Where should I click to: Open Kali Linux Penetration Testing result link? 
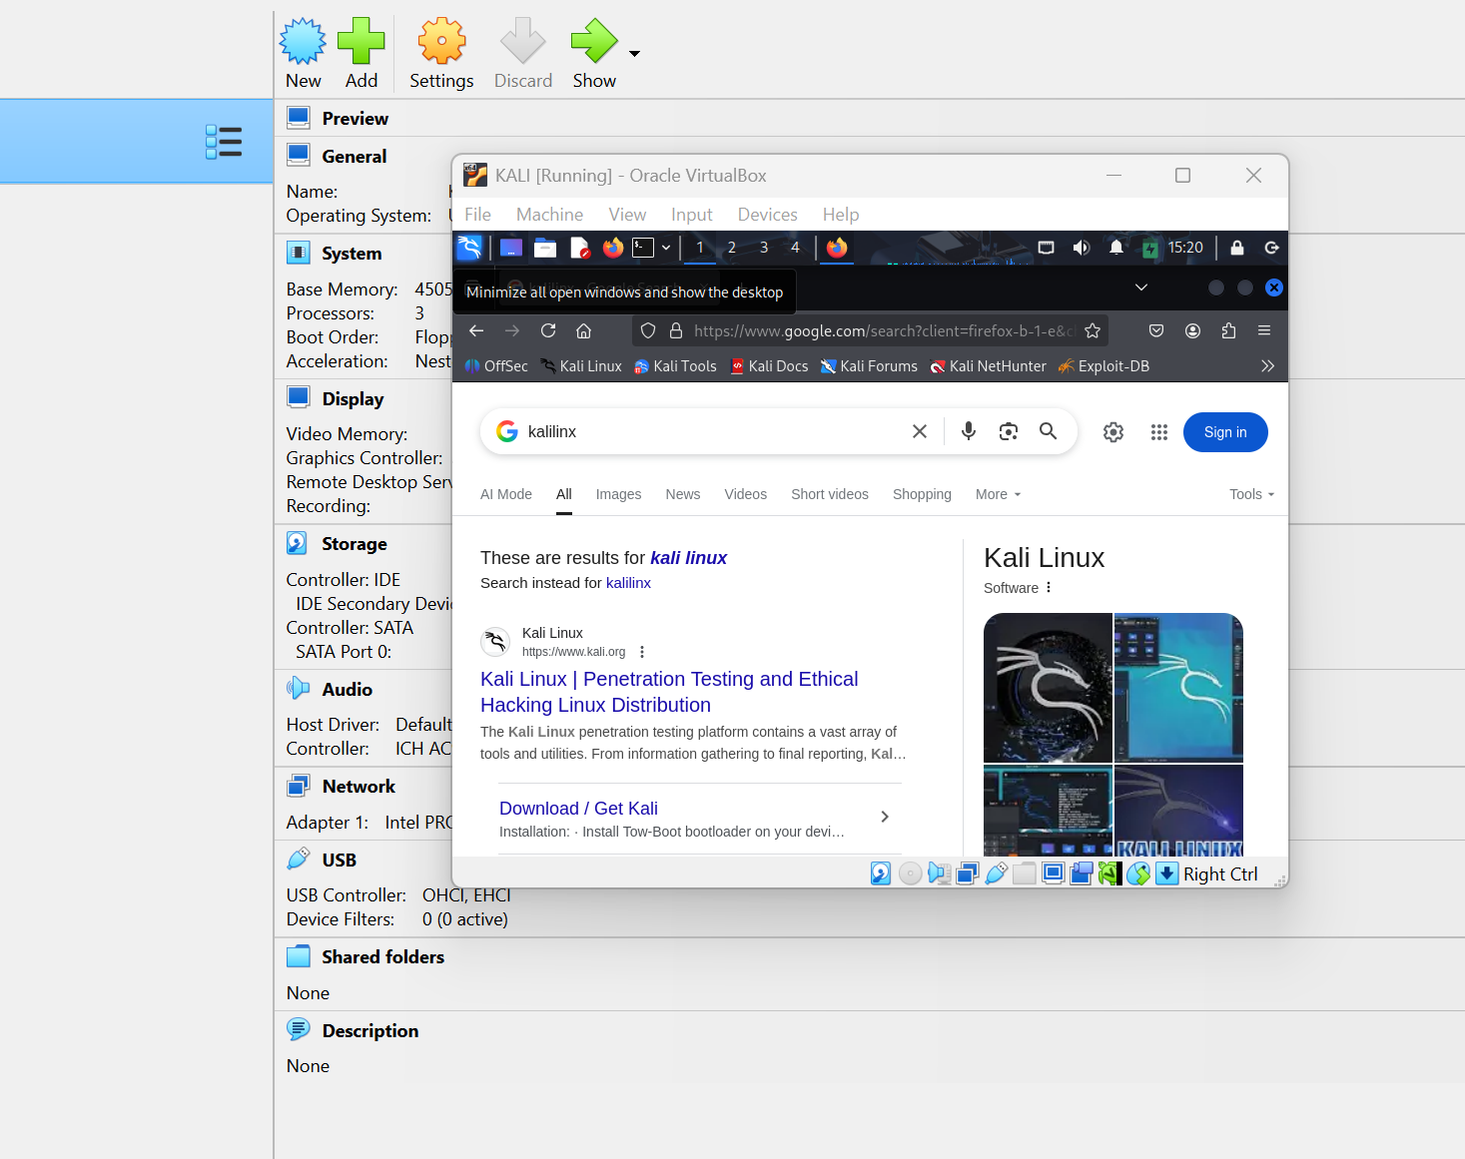click(x=669, y=692)
